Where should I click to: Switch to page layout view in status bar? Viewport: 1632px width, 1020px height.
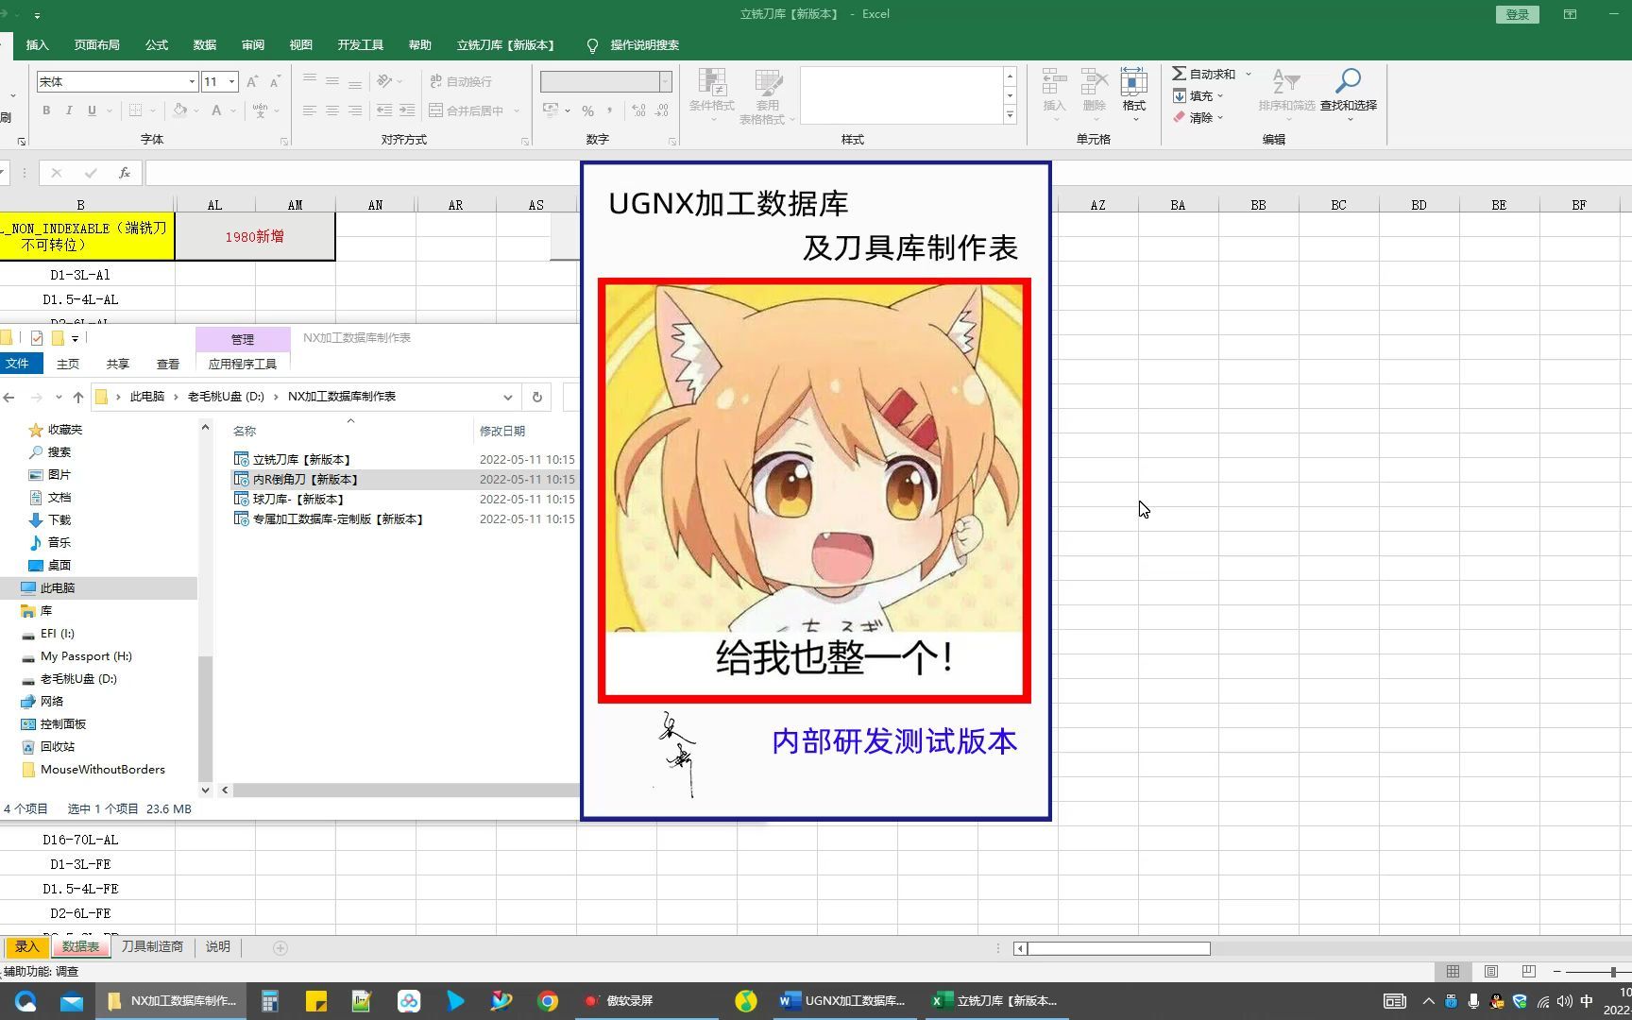click(x=1491, y=972)
